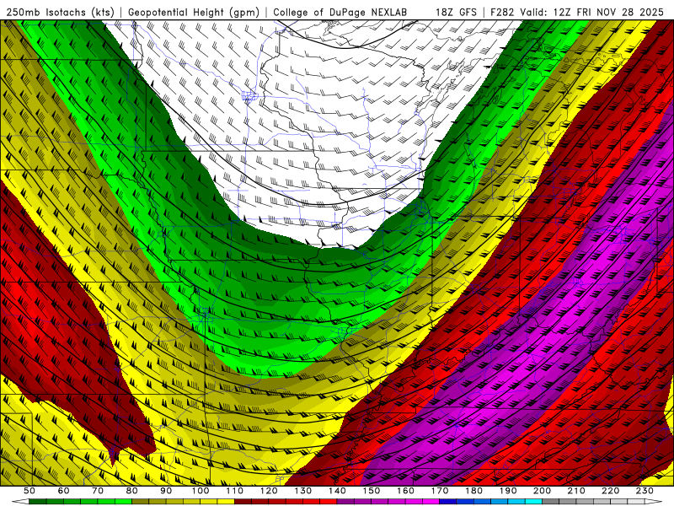Click the "250mb Isotachs (kts)" title text
Image resolution: width=674 pixels, height=506 pixels.
(x=61, y=12)
